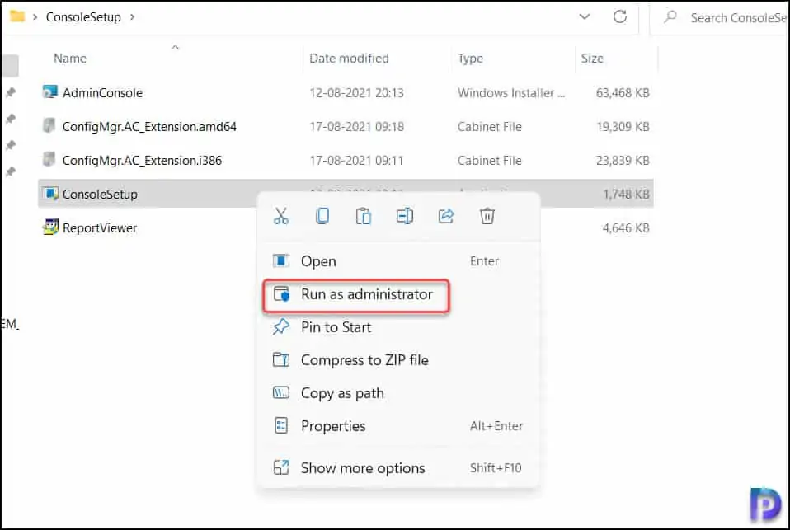790x530 pixels.
Task: Sort by the Type column header
Action: (470, 59)
